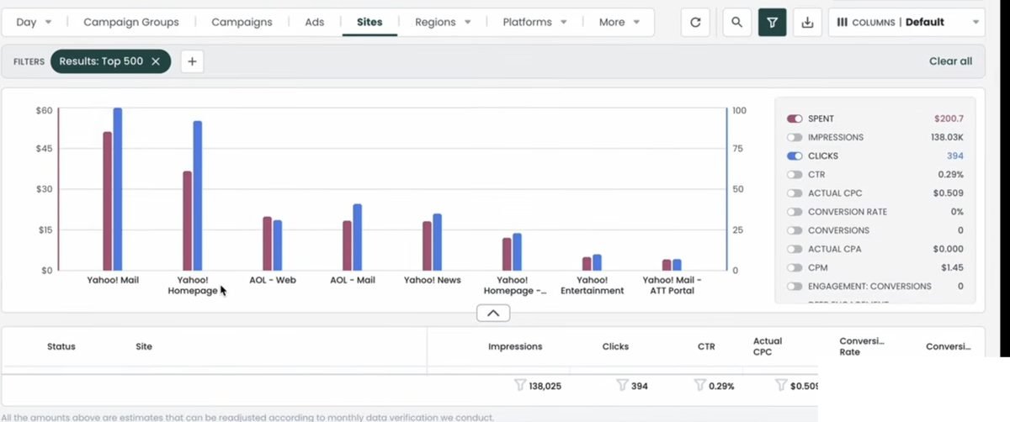This screenshot has height=422, width=1010.
Task: Disable the CLICKS metric toggle
Action: coord(795,156)
